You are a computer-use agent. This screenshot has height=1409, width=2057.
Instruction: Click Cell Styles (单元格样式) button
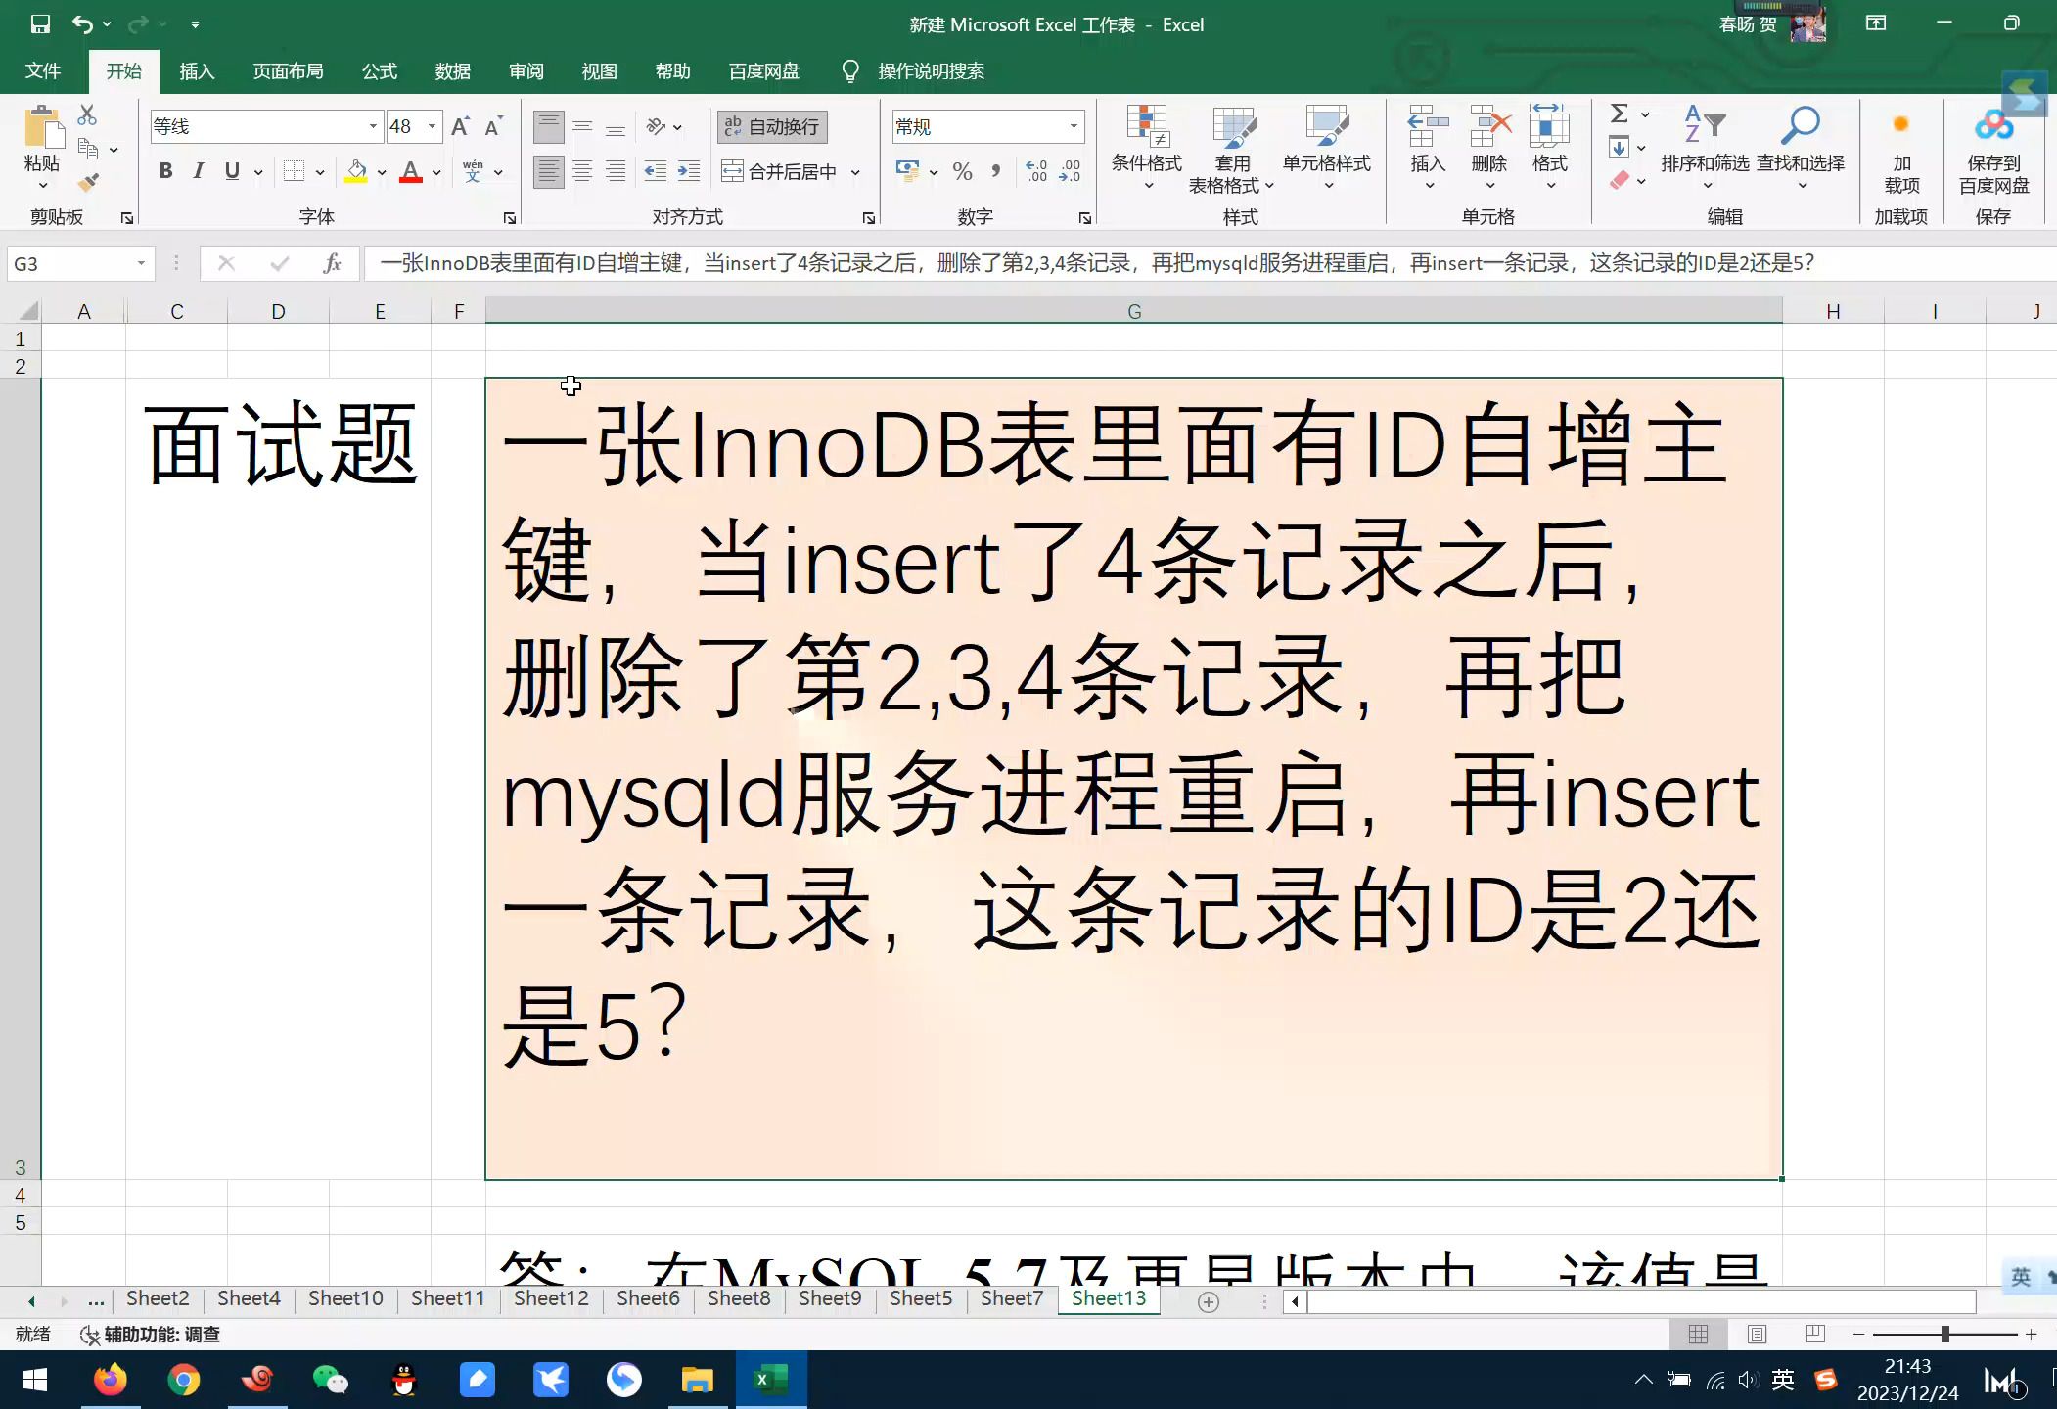(1327, 147)
